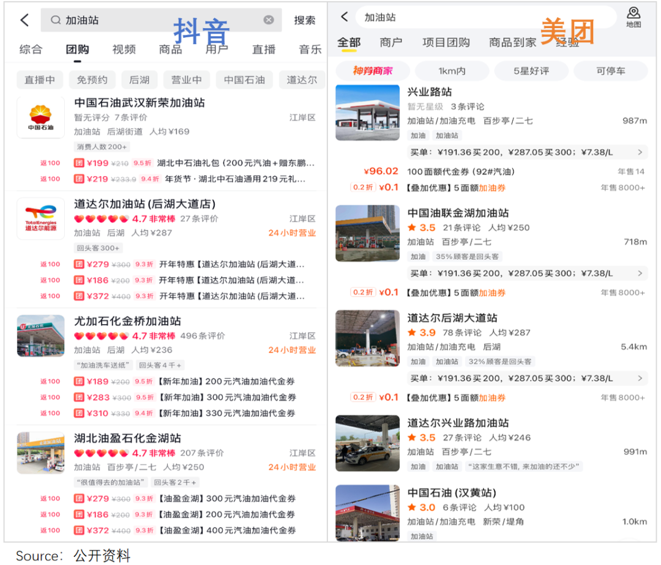Click 5-heart rating of 尤加石化金桥加油站
This screenshot has width=661, height=565.
(x=101, y=336)
